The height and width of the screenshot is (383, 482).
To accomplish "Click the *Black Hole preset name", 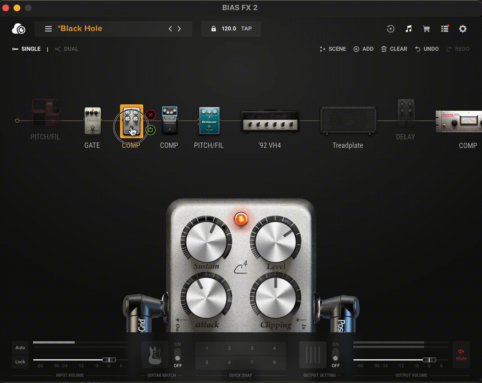I will point(80,28).
